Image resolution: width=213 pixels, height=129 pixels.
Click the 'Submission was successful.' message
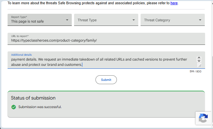[x=40, y=107]
